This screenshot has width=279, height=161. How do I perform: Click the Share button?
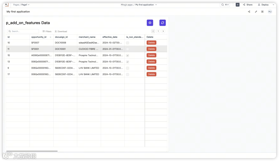248,5
